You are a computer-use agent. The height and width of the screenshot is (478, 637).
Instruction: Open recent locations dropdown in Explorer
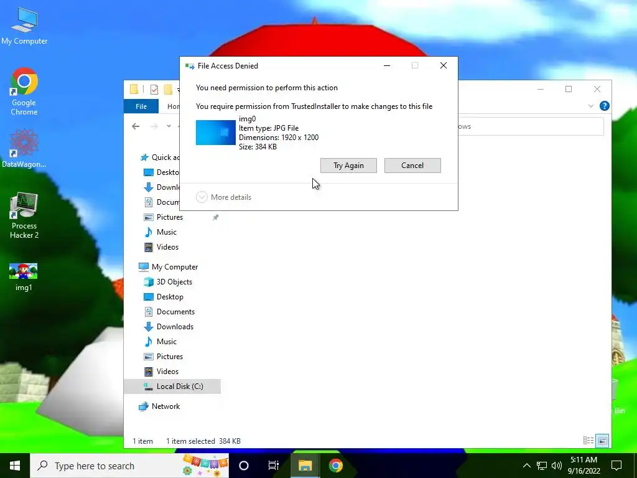click(x=169, y=126)
